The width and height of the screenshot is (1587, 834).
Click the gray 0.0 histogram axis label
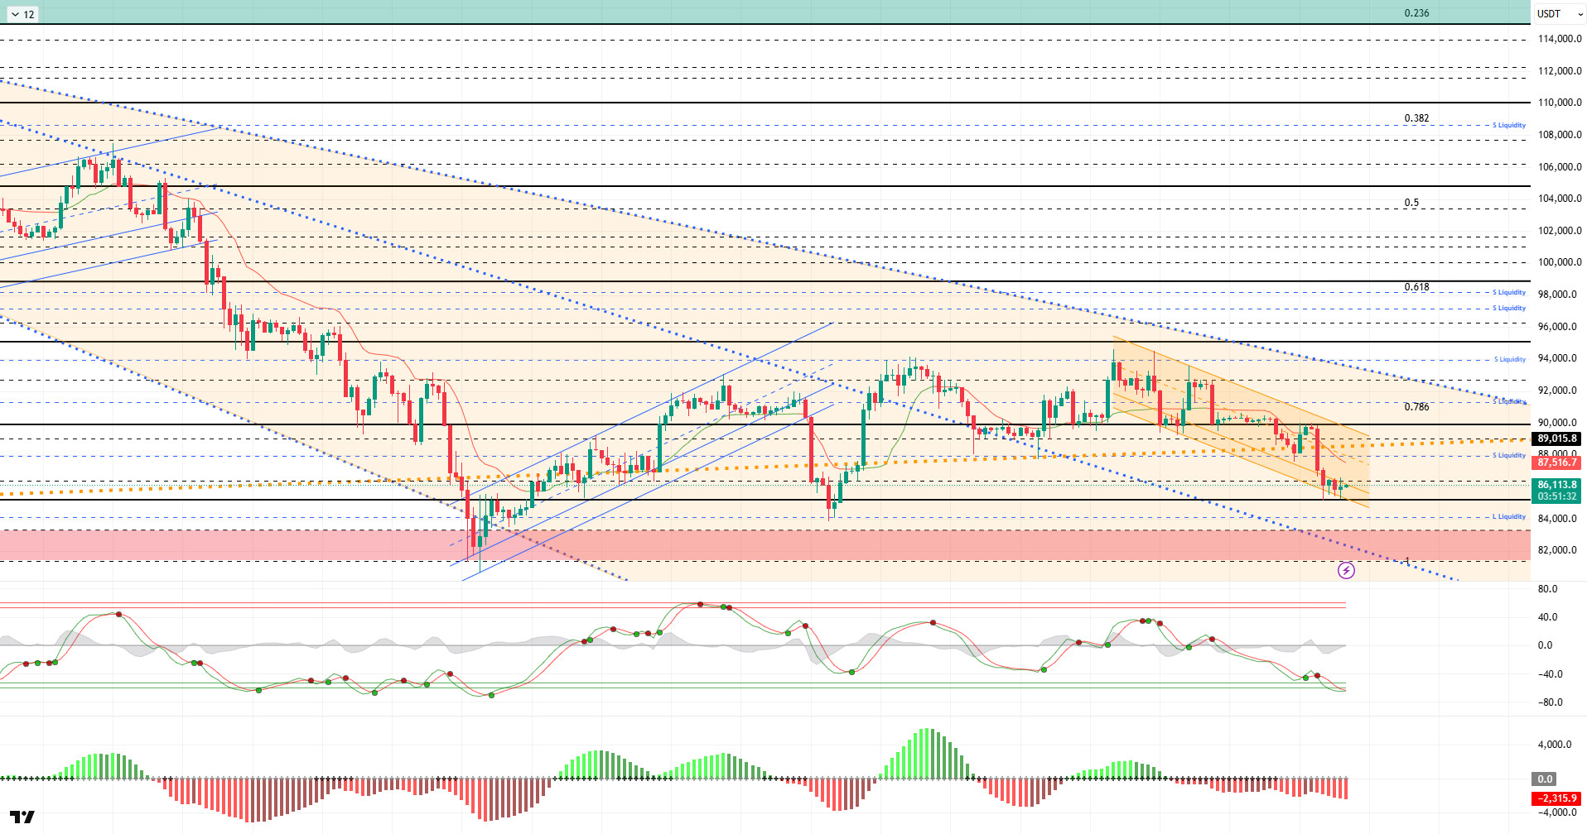coord(1545,779)
